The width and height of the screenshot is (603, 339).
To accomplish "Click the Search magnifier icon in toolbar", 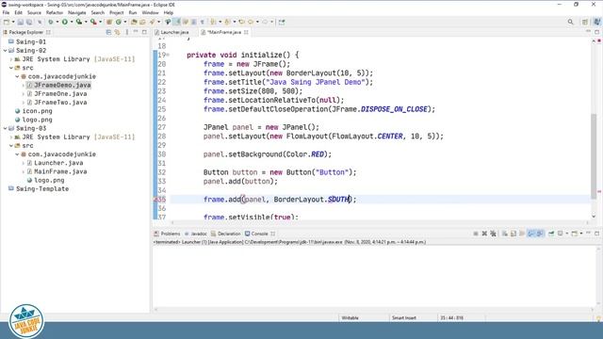I will (571, 22).
